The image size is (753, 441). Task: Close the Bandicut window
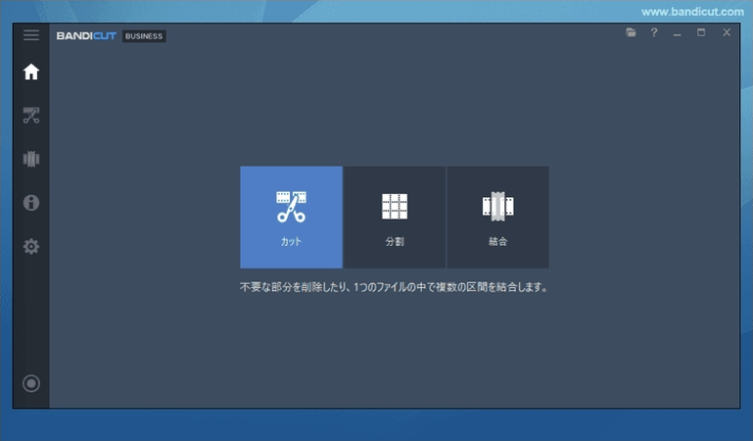pyautogui.click(x=727, y=33)
